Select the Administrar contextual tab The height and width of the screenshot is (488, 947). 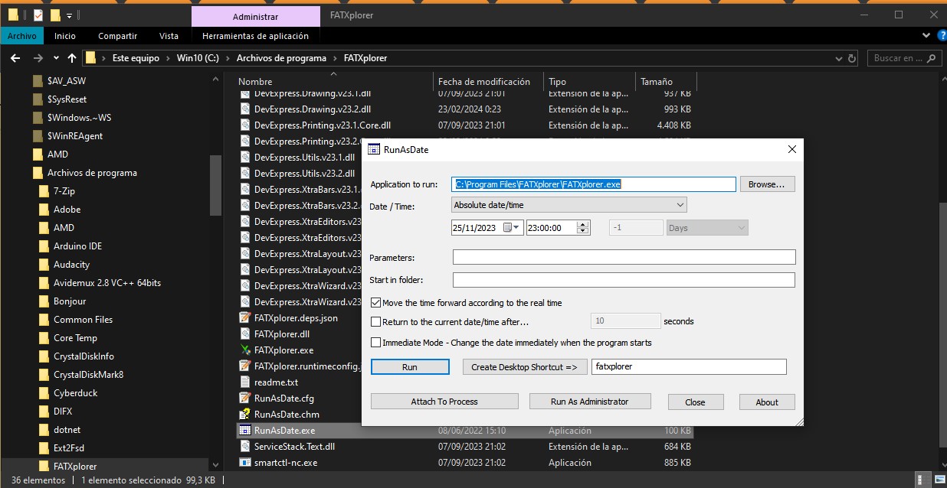pyautogui.click(x=256, y=16)
